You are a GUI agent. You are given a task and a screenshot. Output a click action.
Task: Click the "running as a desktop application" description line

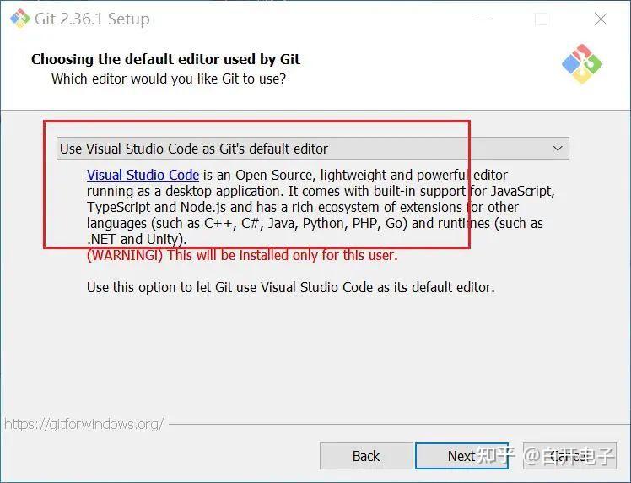pyautogui.click(x=321, y=191)
